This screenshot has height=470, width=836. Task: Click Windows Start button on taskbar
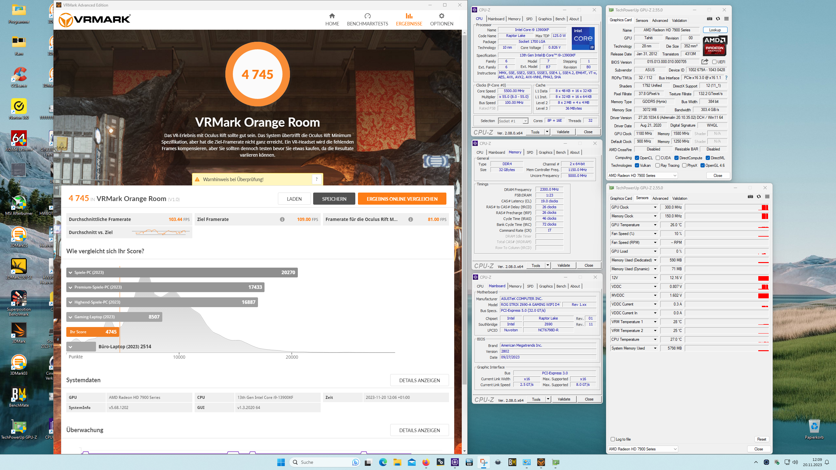[281, 462]
